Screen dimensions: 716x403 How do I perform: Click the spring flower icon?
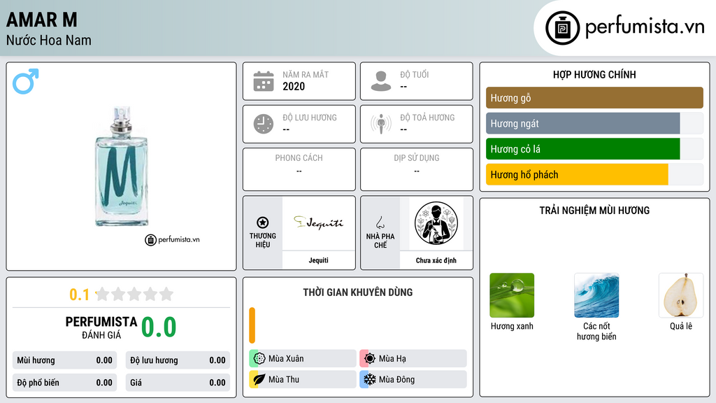[x=259, y=359]
